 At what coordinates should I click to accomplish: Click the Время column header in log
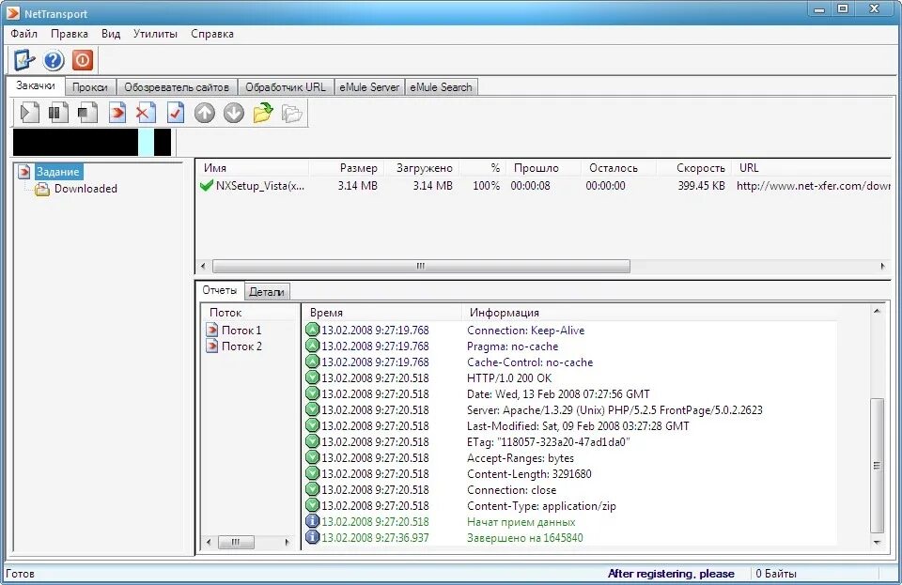tap(382, 313)
